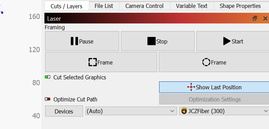Toggle the Optimize Cut Path switch

tap(48, 99)
